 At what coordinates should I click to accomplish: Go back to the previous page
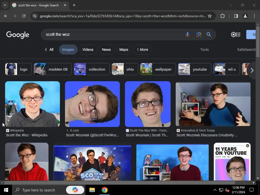click(6, 16)
